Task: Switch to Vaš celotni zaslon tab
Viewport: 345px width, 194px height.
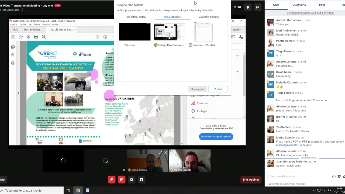Action: coord(136,17)
